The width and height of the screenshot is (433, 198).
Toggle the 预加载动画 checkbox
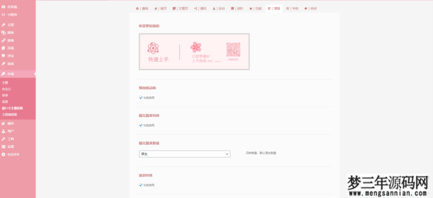(141, 97)
